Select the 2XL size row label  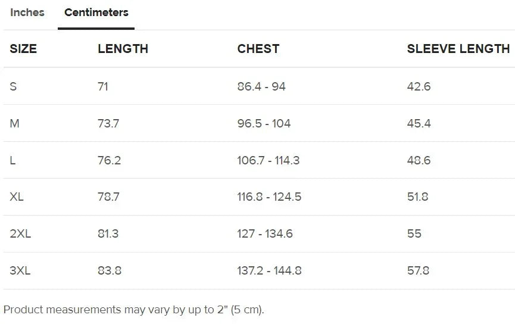tap(20, 233)
